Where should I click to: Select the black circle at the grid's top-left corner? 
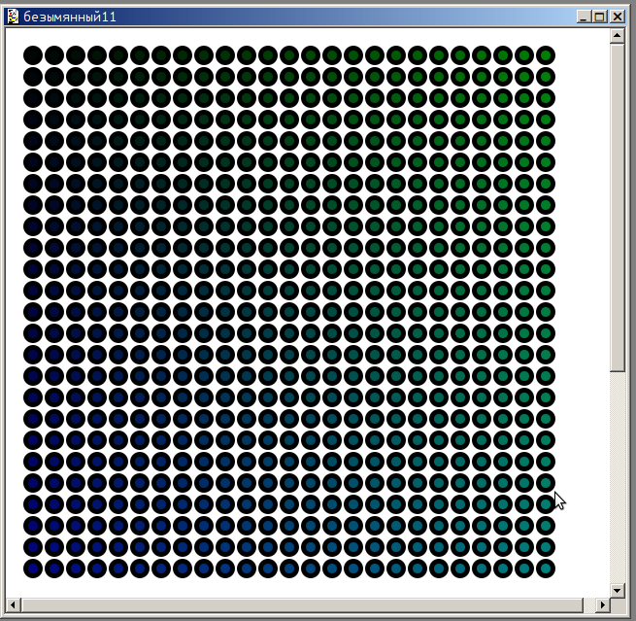33,54
